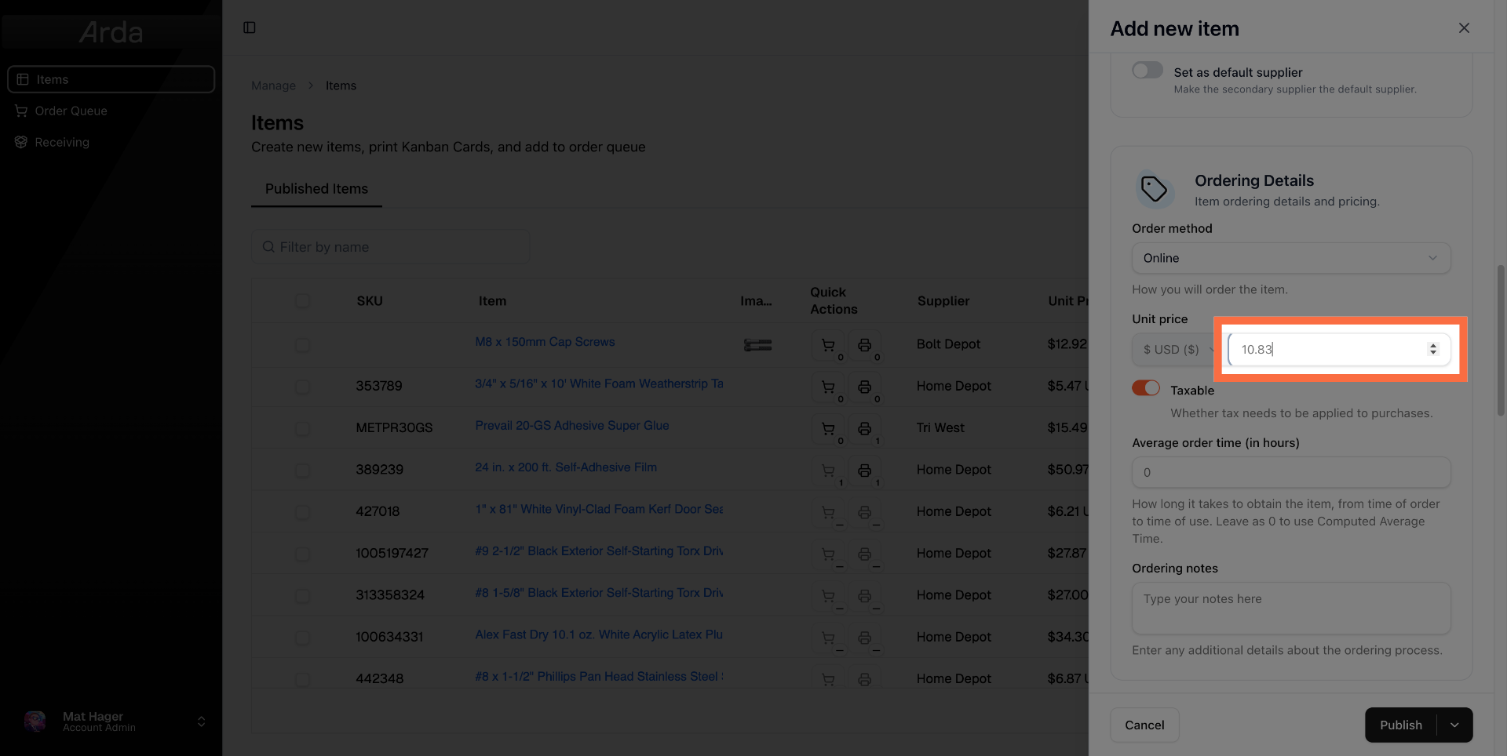Screen dimensions: 1507x756
Task: Print card for White Foam Weatherstrip item
Action: [x=864, y=387]
